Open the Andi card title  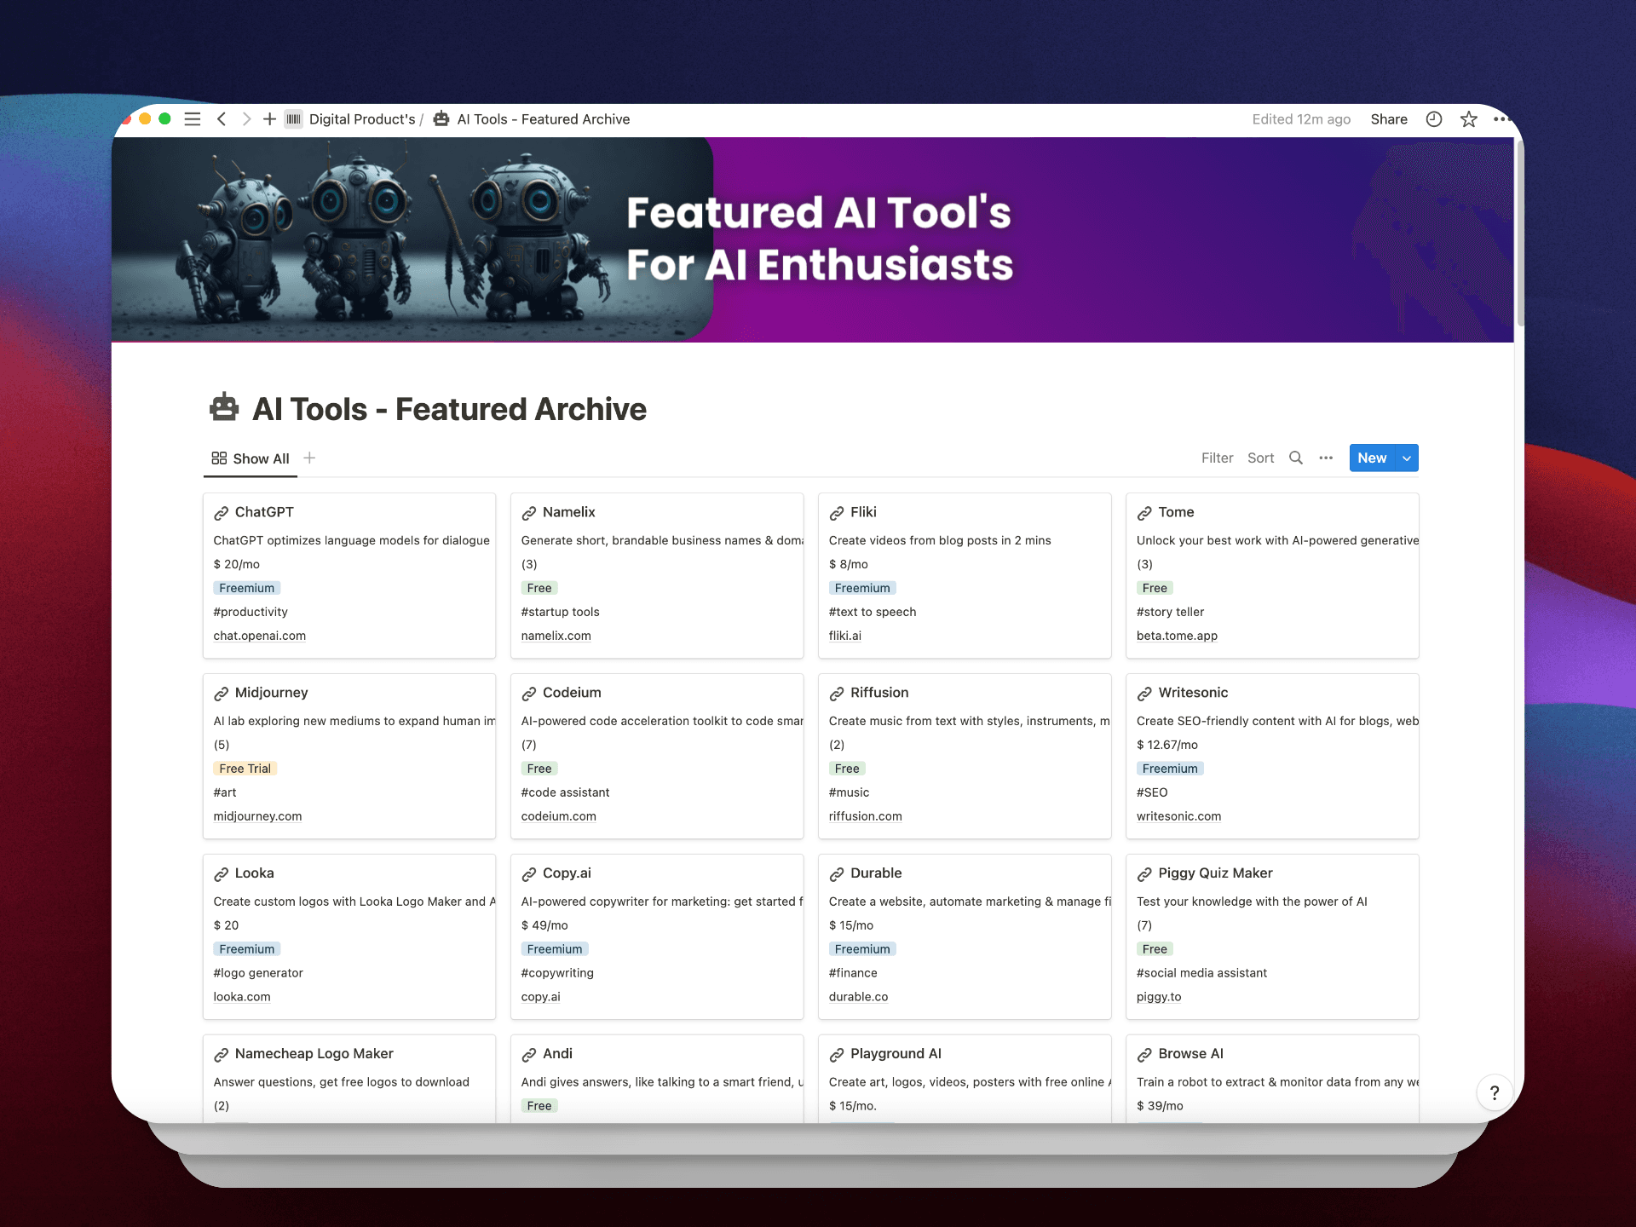(x=557, y=1054)
